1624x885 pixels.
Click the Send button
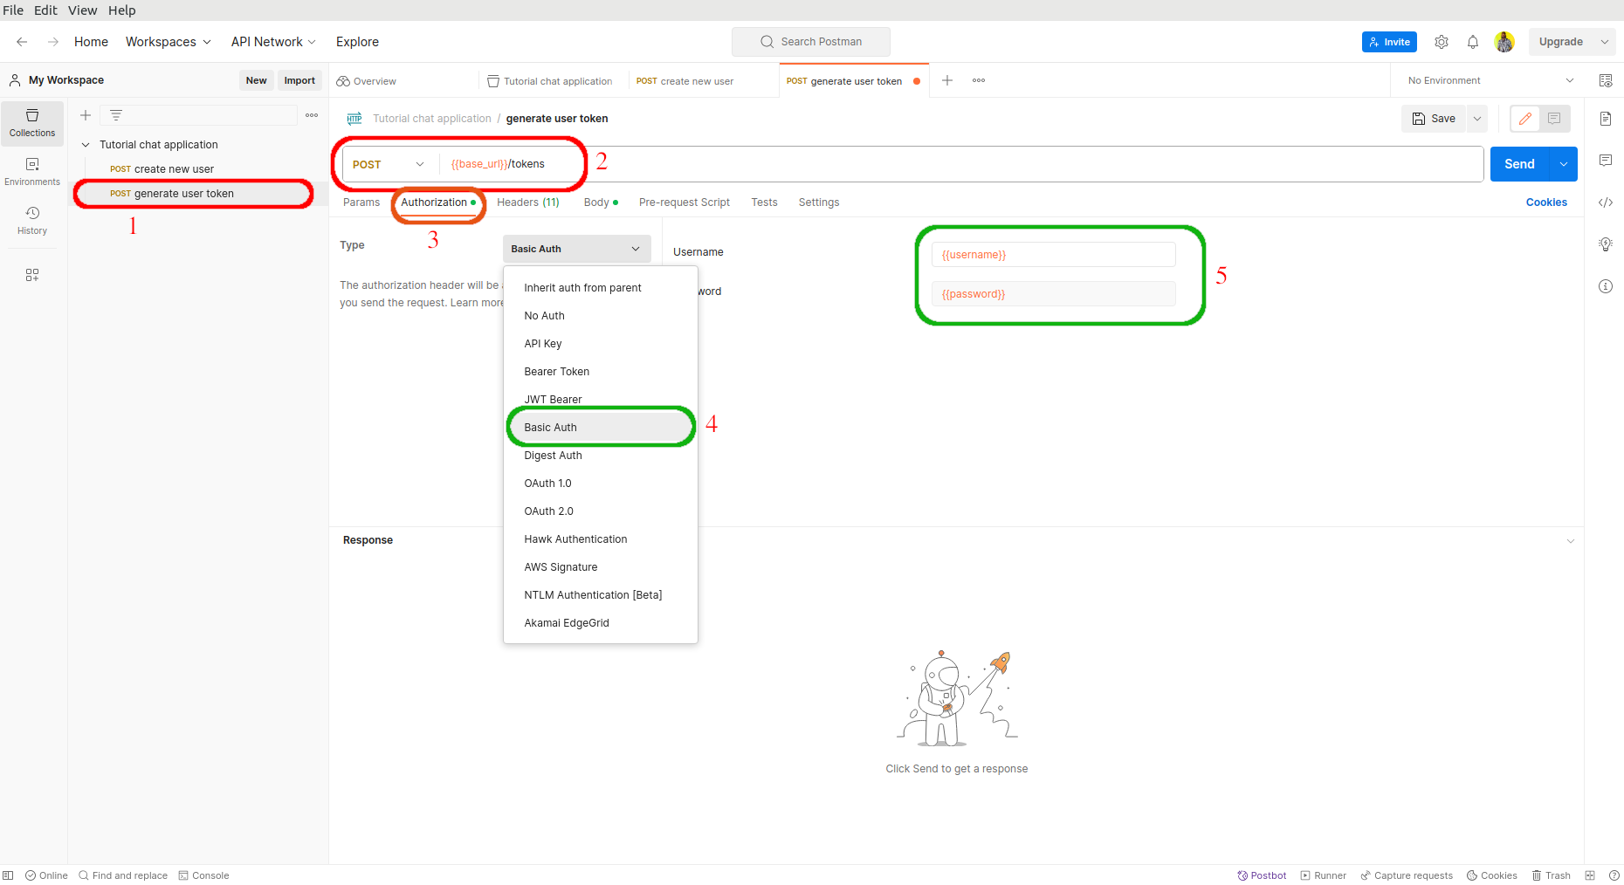(1519, 164)
